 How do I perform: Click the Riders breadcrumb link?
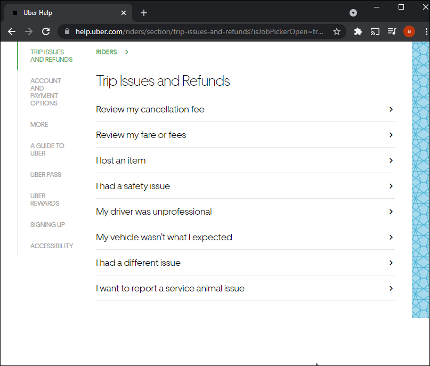point(107,52)
